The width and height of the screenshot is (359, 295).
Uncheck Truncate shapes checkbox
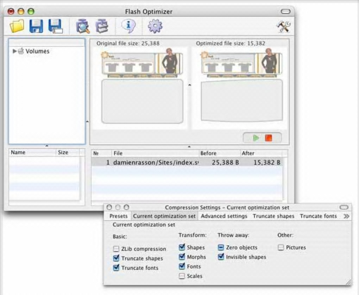116,258
